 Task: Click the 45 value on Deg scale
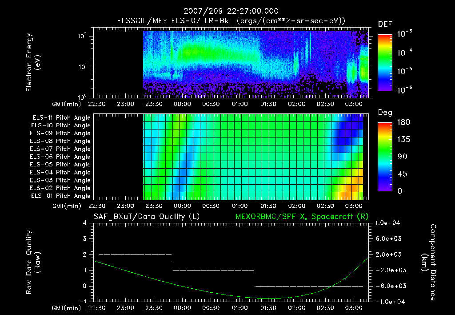click(403, 174)
